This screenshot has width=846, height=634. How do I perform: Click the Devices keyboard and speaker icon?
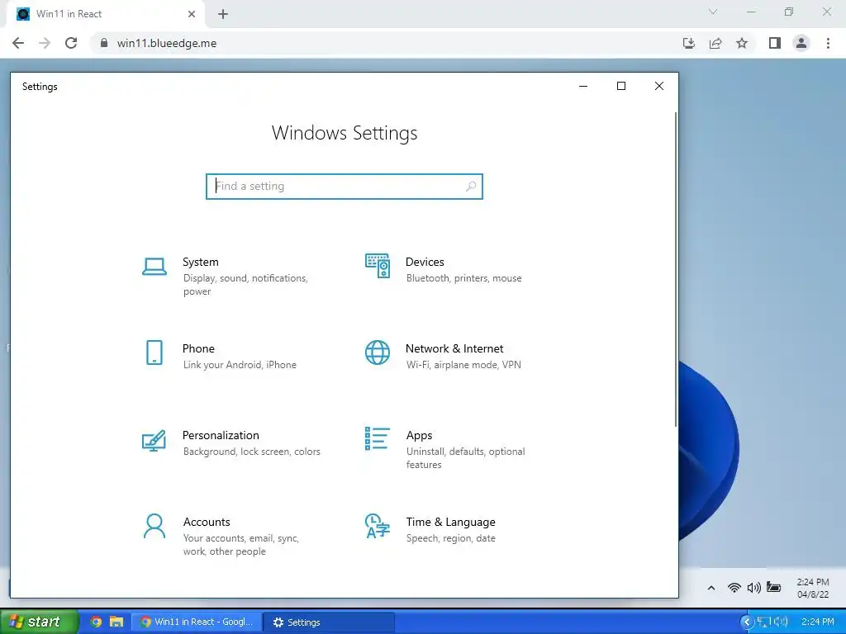point(377,266)
